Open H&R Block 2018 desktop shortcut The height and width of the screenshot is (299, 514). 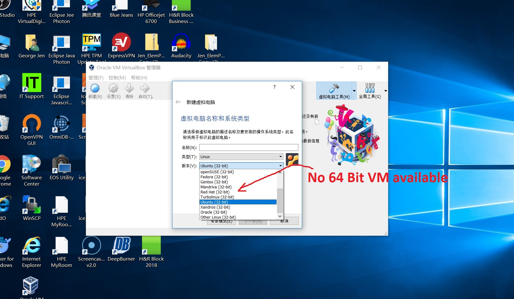point(151,252)
